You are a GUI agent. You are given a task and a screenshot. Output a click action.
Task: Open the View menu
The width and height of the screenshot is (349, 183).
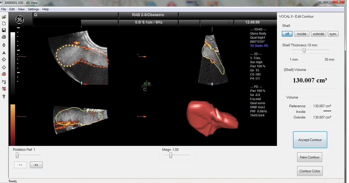(x=21, y=9)
